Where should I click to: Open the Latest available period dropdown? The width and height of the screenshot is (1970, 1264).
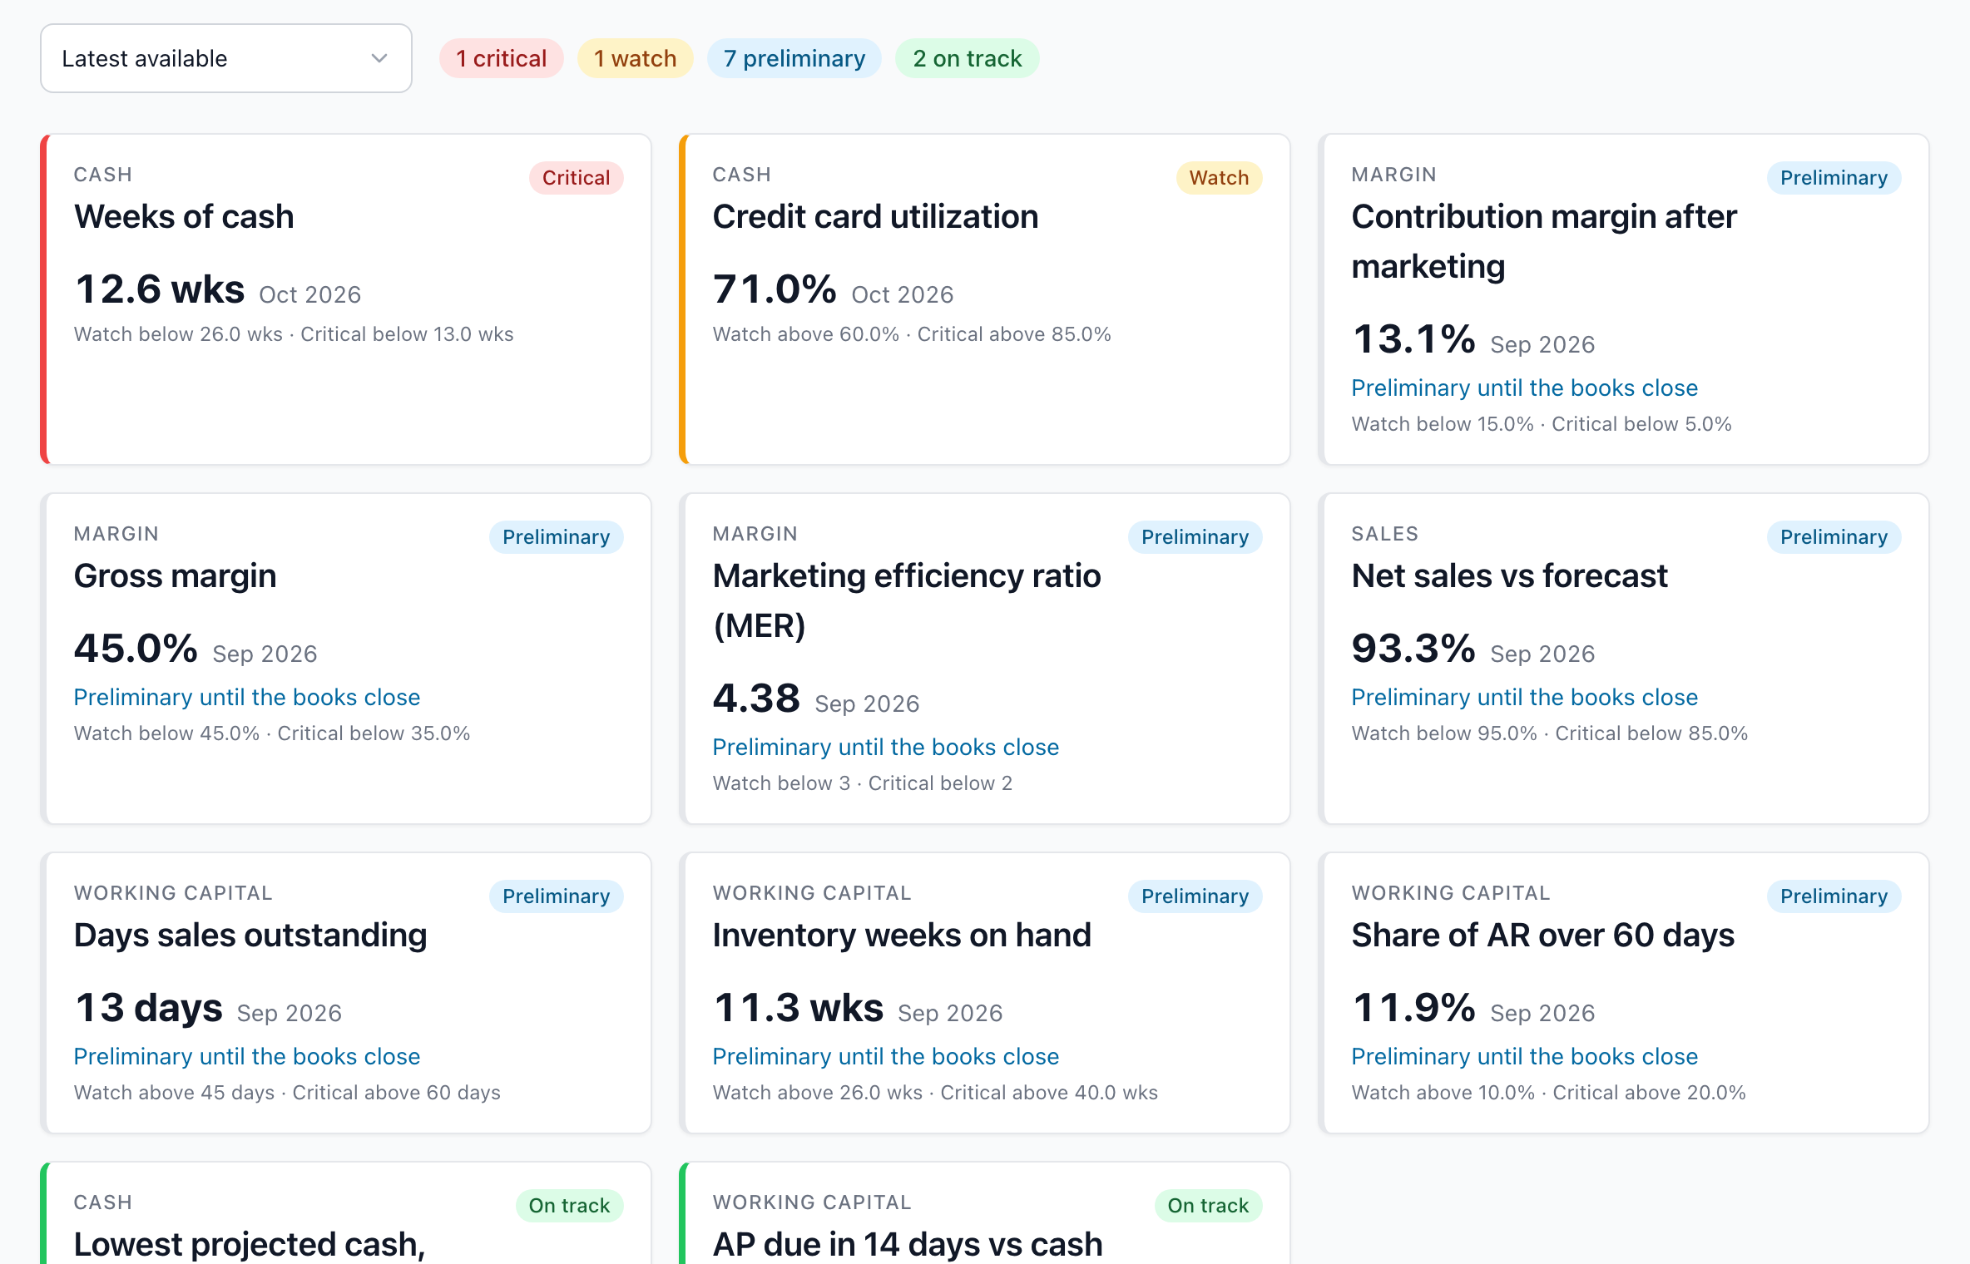tap(225, 58)
